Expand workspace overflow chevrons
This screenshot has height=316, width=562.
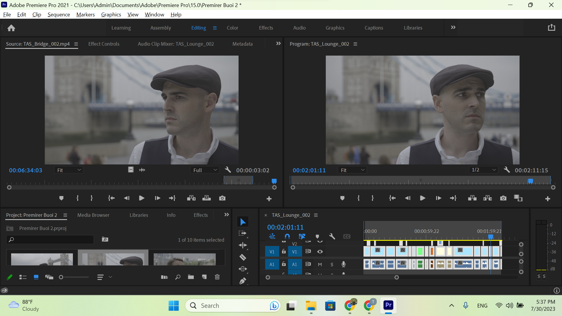pyautogui.click(x=453, y=28)
